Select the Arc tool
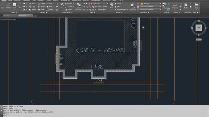The image size is (209, 117). click(x=20, y=6)
